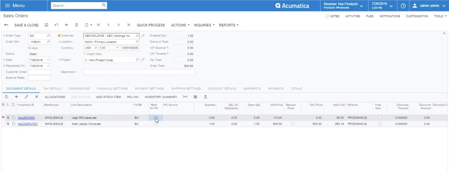Open the Date field calendar dropdown

[x=48, y=60]
